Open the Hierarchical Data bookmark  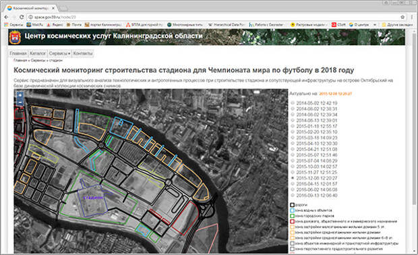pos(227,25)
